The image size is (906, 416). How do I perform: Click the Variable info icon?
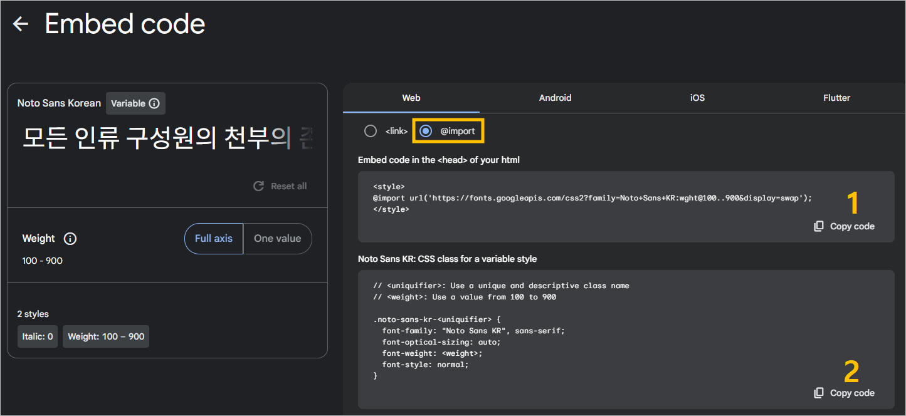(x=154, y=103)
